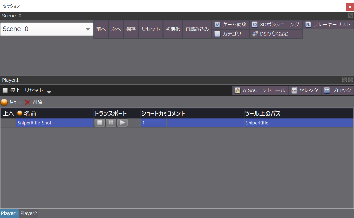This screenshot has width=354, height=218.
Task: Close the Player1 panel
Action: click(x=351, y=80)
